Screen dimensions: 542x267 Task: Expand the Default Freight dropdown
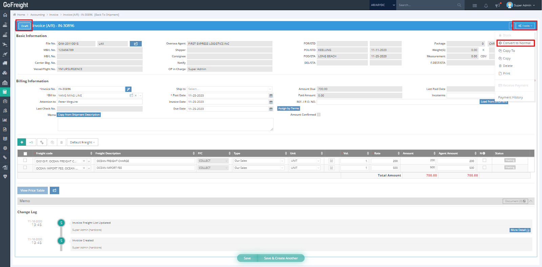click(x=82, y=142)
